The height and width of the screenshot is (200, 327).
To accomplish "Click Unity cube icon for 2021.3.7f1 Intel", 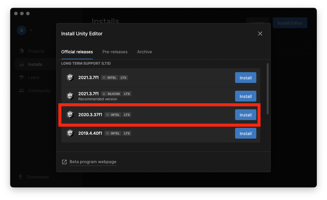I will (70, 78).
